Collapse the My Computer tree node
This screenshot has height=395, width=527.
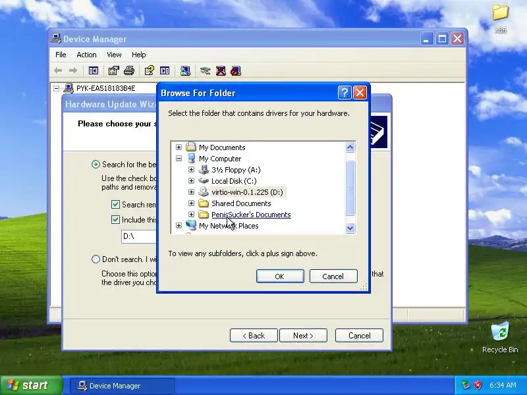(179, 158)
